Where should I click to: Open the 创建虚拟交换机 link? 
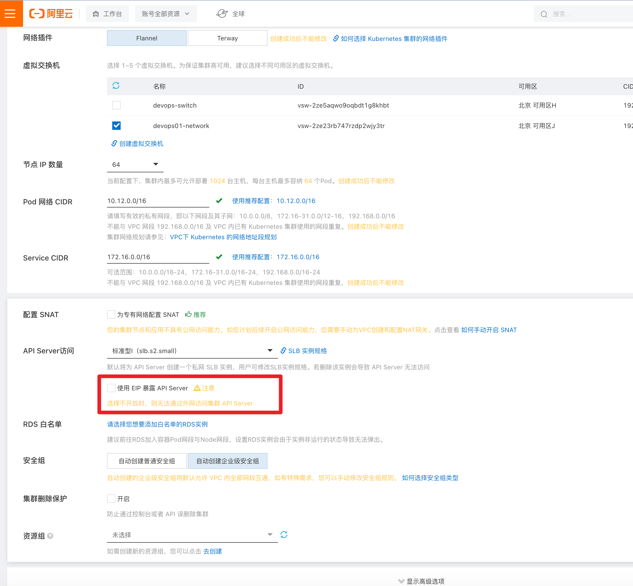tap(141, 144)
